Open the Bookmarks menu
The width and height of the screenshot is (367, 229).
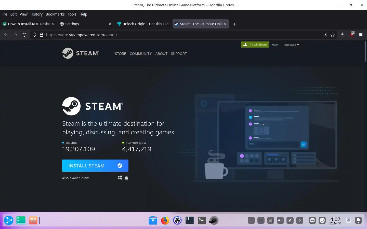point(55,14)
